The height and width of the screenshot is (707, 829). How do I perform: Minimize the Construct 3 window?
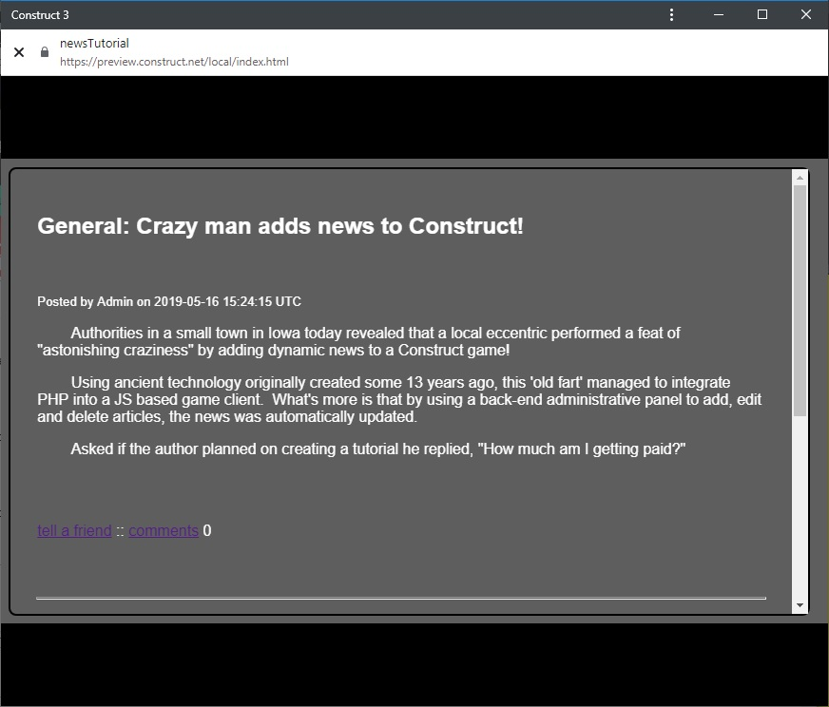click(718, 15)
